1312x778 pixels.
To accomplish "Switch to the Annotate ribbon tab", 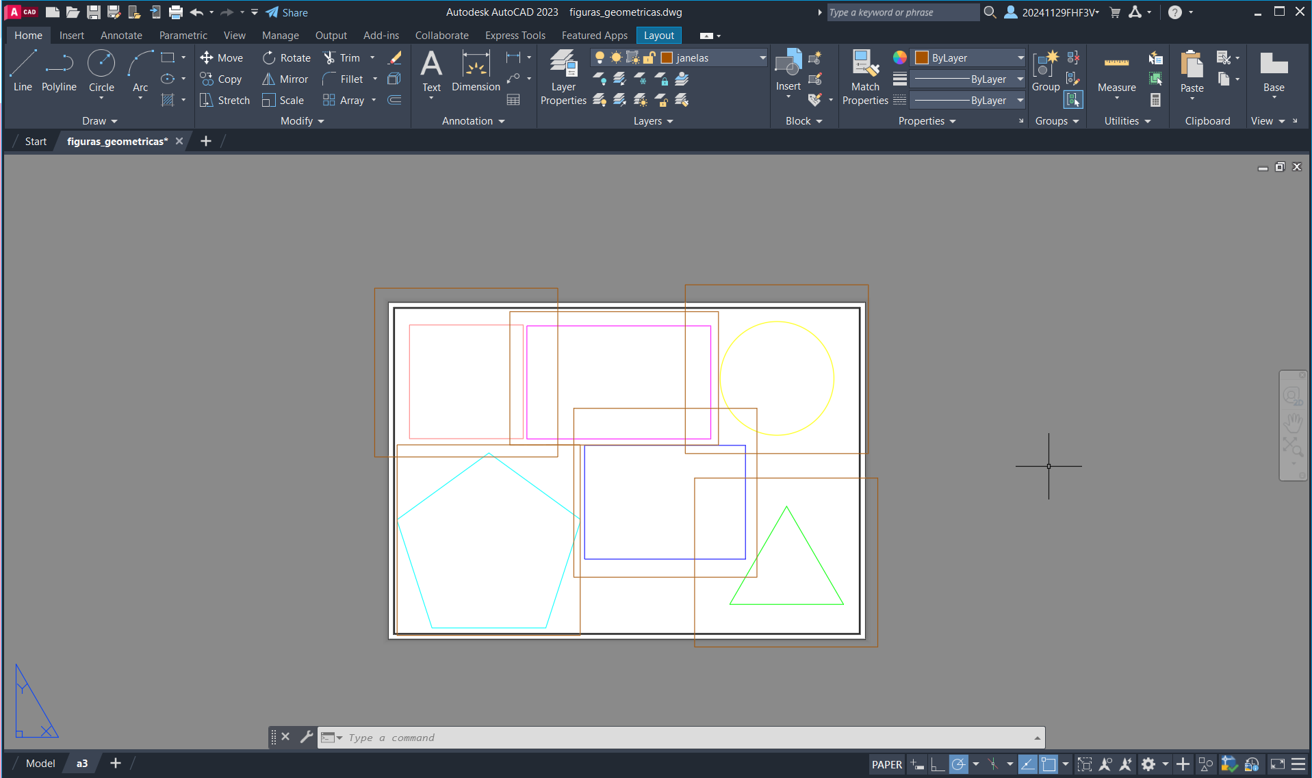I will 121,36.
